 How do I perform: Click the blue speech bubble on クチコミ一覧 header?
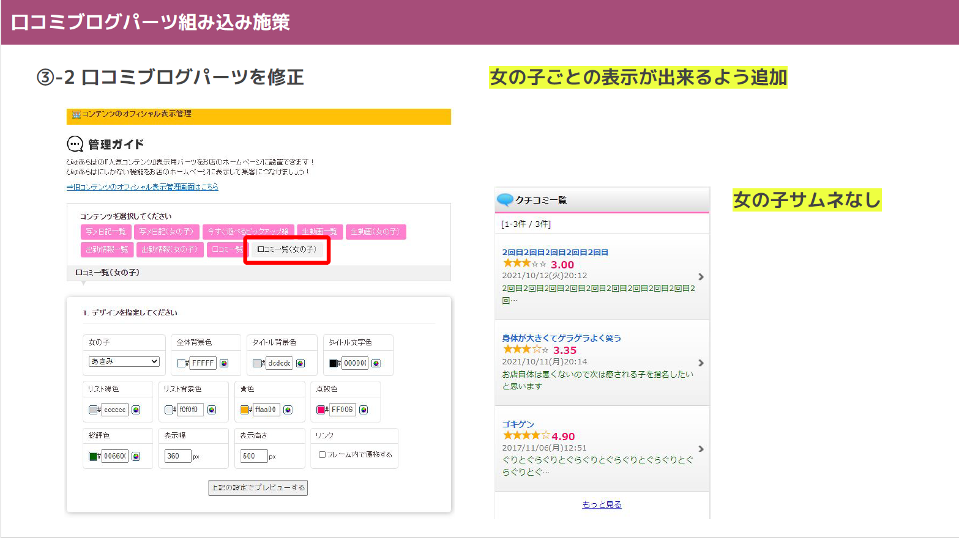(x=506, y=199)
